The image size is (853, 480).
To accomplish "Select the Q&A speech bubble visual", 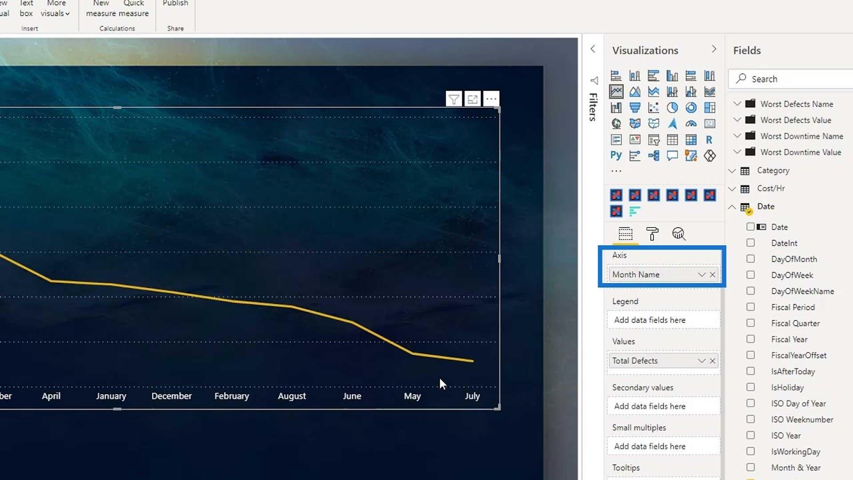I will point(672,156).
